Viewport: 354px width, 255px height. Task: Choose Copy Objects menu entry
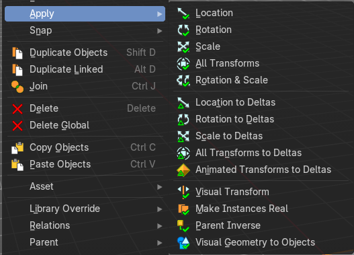85,147
